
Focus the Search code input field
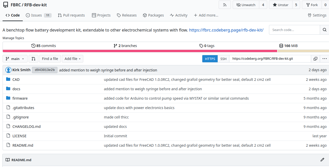[x=294, y=30]
